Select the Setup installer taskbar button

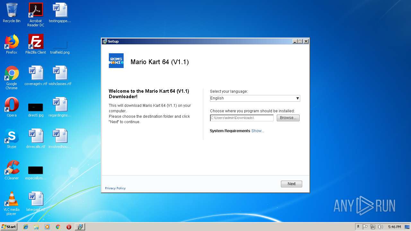(80, 227)
